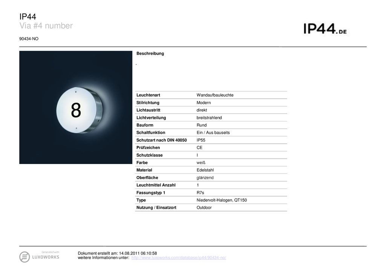The width and height of the screenshot is (386, 273).
Task: Click the 'Beschreibung' heading
Action: 150,54
